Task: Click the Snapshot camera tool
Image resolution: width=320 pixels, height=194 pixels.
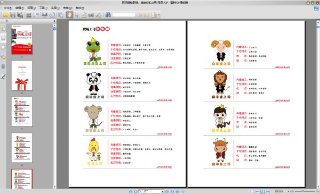Action: (x=91, y=15)
